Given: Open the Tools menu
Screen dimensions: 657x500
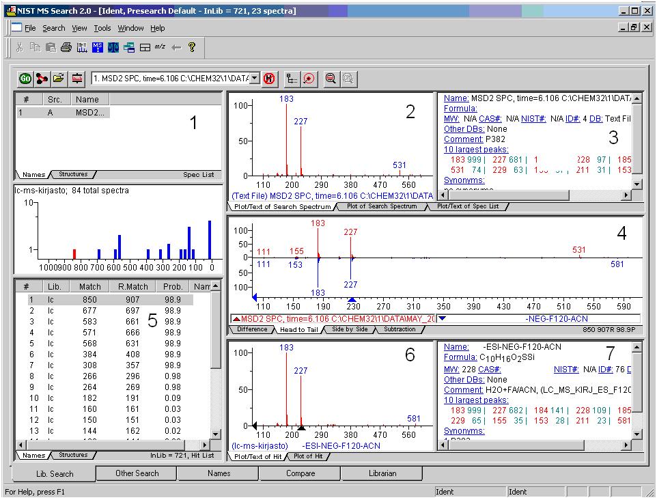Looking at the screenshot, I should click(102, 28).
